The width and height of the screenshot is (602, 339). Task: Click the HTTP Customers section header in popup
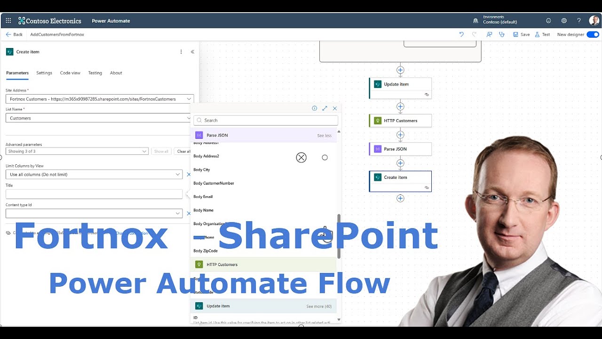point(263,265)
